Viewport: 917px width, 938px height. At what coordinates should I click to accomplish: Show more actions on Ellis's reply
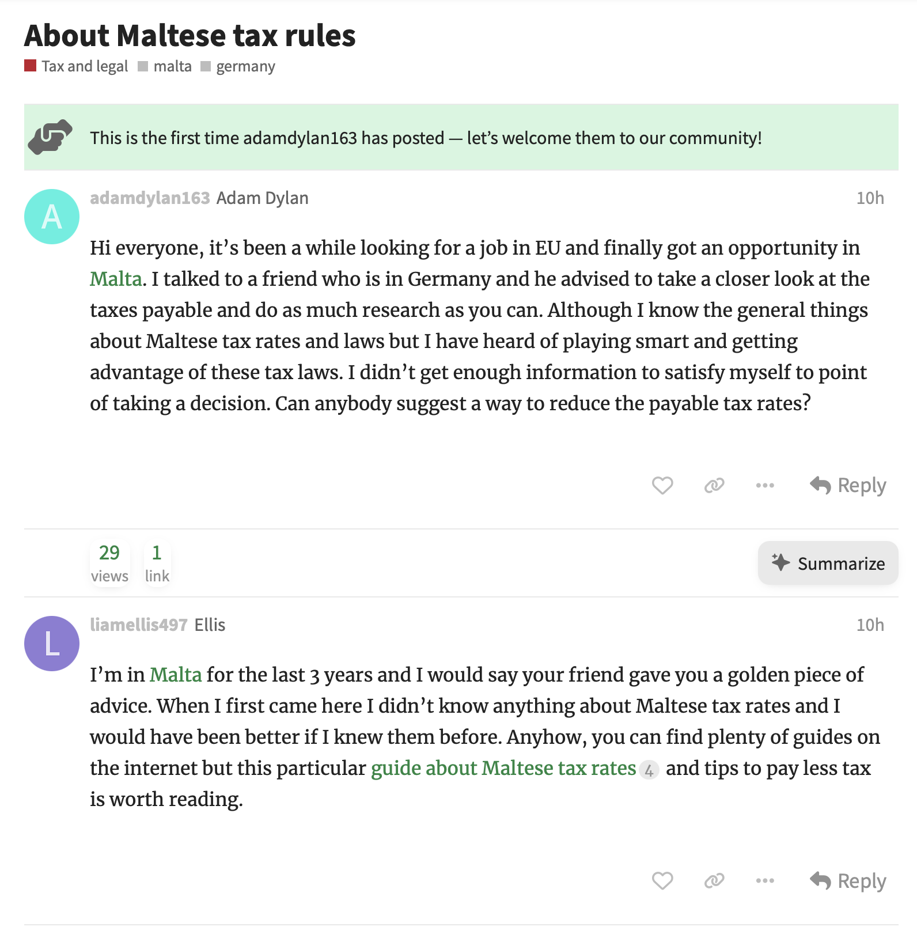[764, 881]
